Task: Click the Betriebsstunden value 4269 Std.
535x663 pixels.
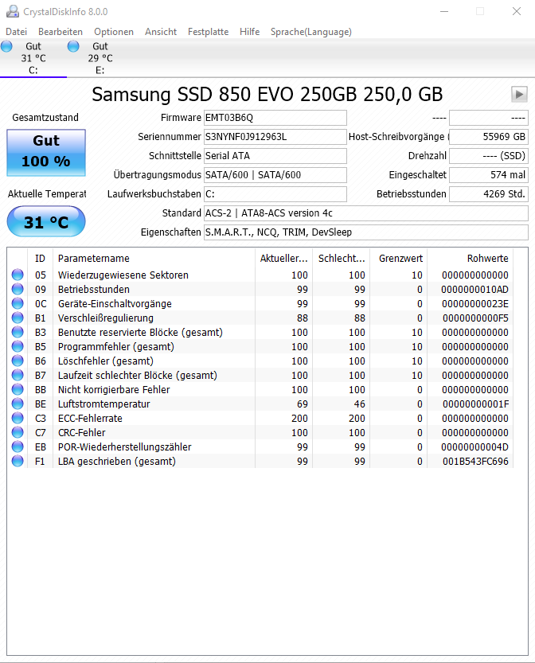Action: pos(489,194)
